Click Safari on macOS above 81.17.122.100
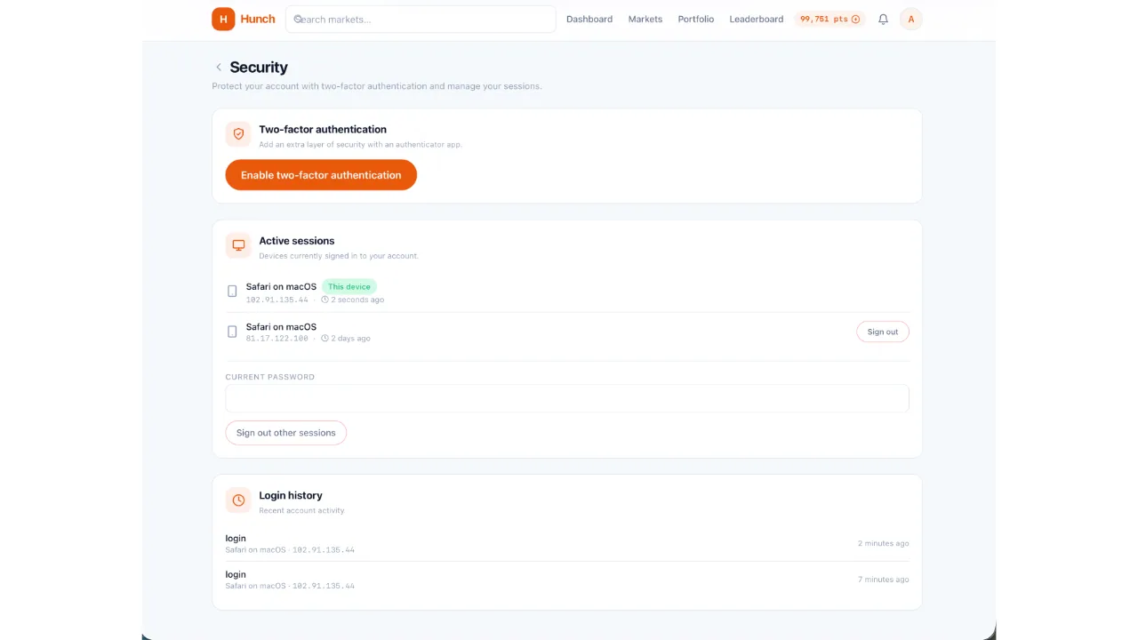Screen dimensions: 1138x640 coord(281,326)
